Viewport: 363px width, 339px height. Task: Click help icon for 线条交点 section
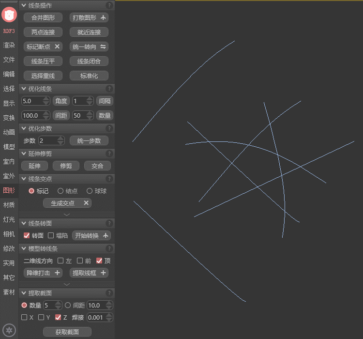(109, 179)
